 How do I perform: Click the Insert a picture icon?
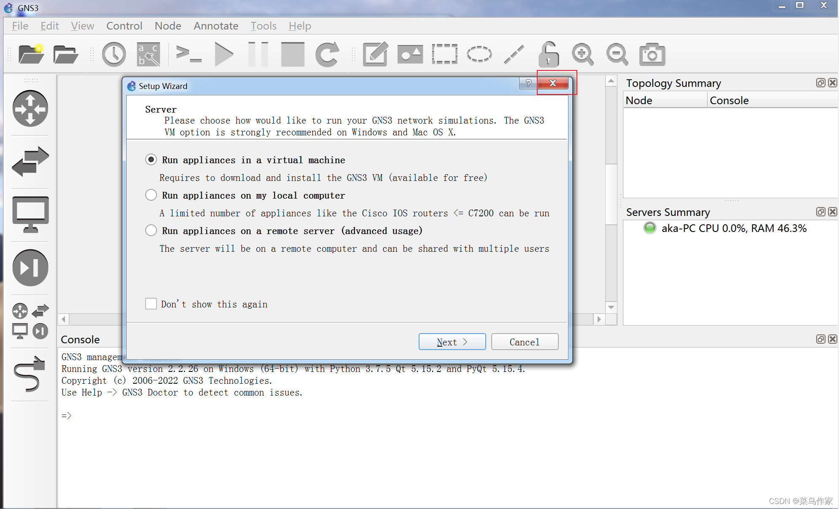coord(410,54)
